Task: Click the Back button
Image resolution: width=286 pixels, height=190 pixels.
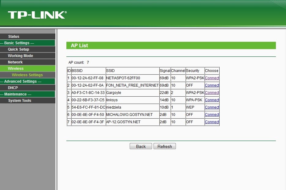Action: (x=141, y=146)
